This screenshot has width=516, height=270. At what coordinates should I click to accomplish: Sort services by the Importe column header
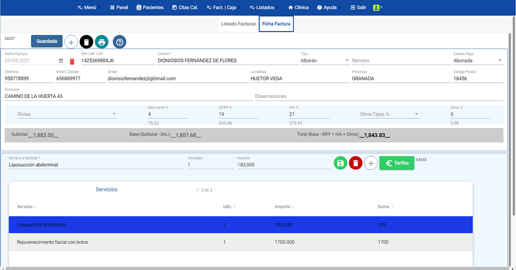click(283, 206)
